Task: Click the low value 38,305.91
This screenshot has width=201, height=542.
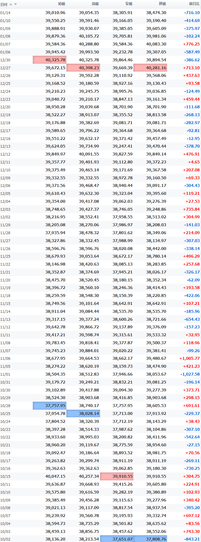Action: pyautogui.click(x=123, y=13)
